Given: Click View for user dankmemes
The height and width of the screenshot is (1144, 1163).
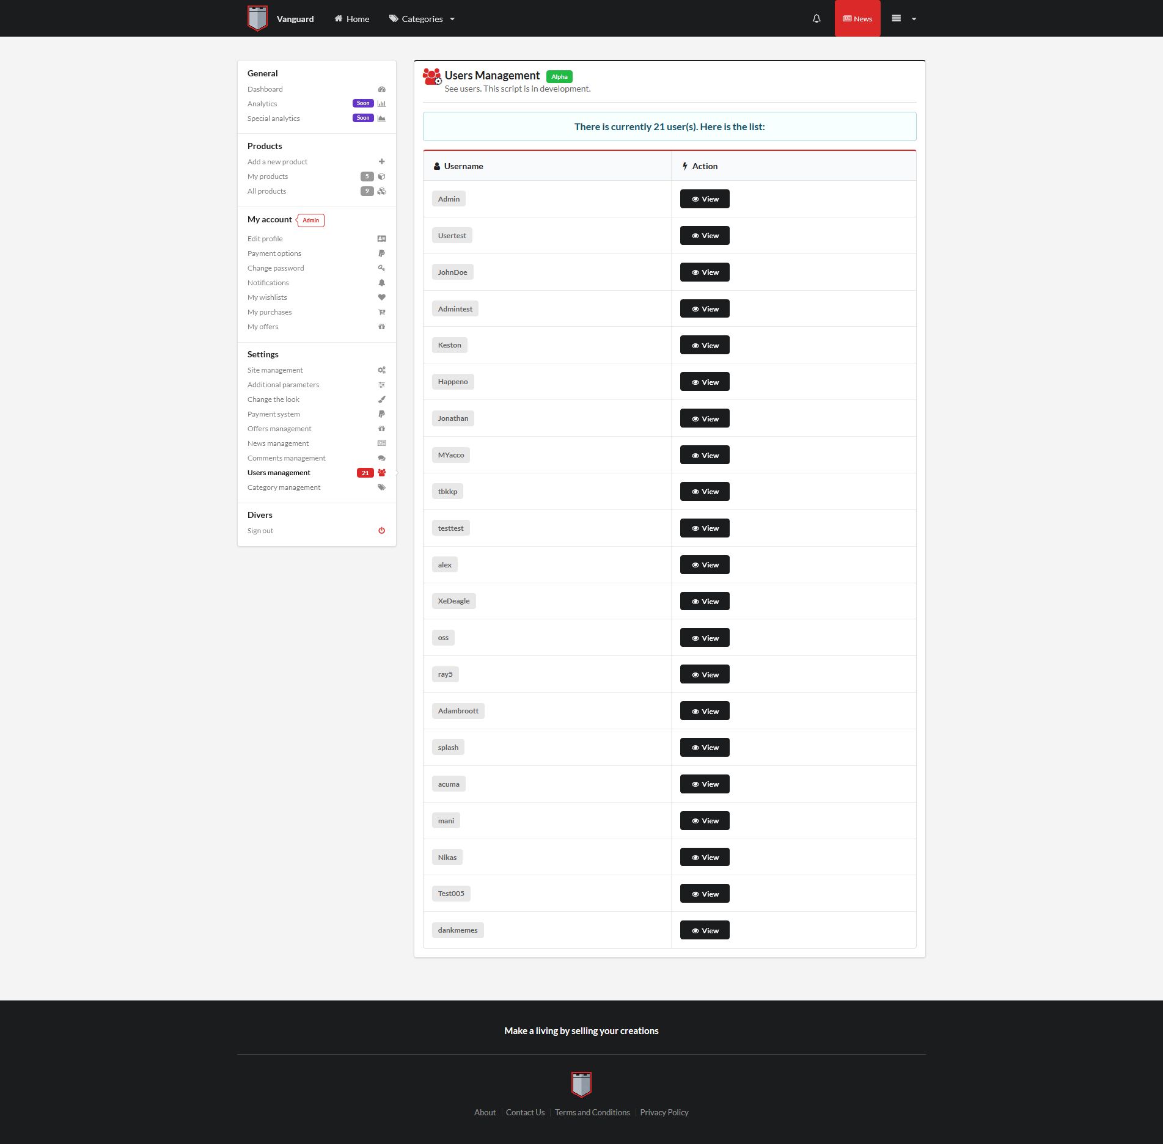Looking at the screenshot, I should [x=705, y=930].
